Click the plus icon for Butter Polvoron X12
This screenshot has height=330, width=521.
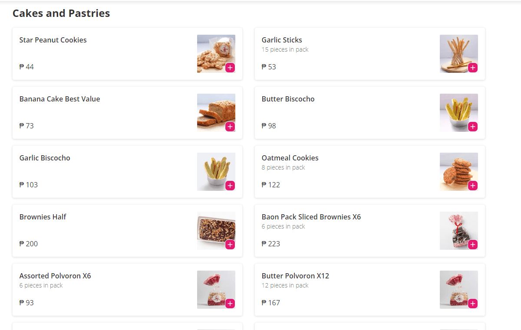473,304
